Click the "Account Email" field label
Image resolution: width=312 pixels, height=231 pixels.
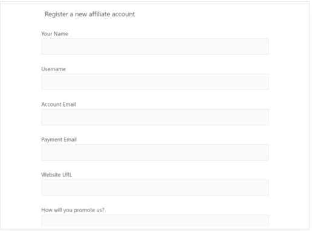59,104
